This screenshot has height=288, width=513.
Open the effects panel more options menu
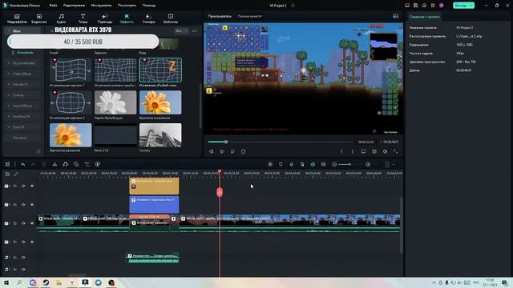click(194, 31)
